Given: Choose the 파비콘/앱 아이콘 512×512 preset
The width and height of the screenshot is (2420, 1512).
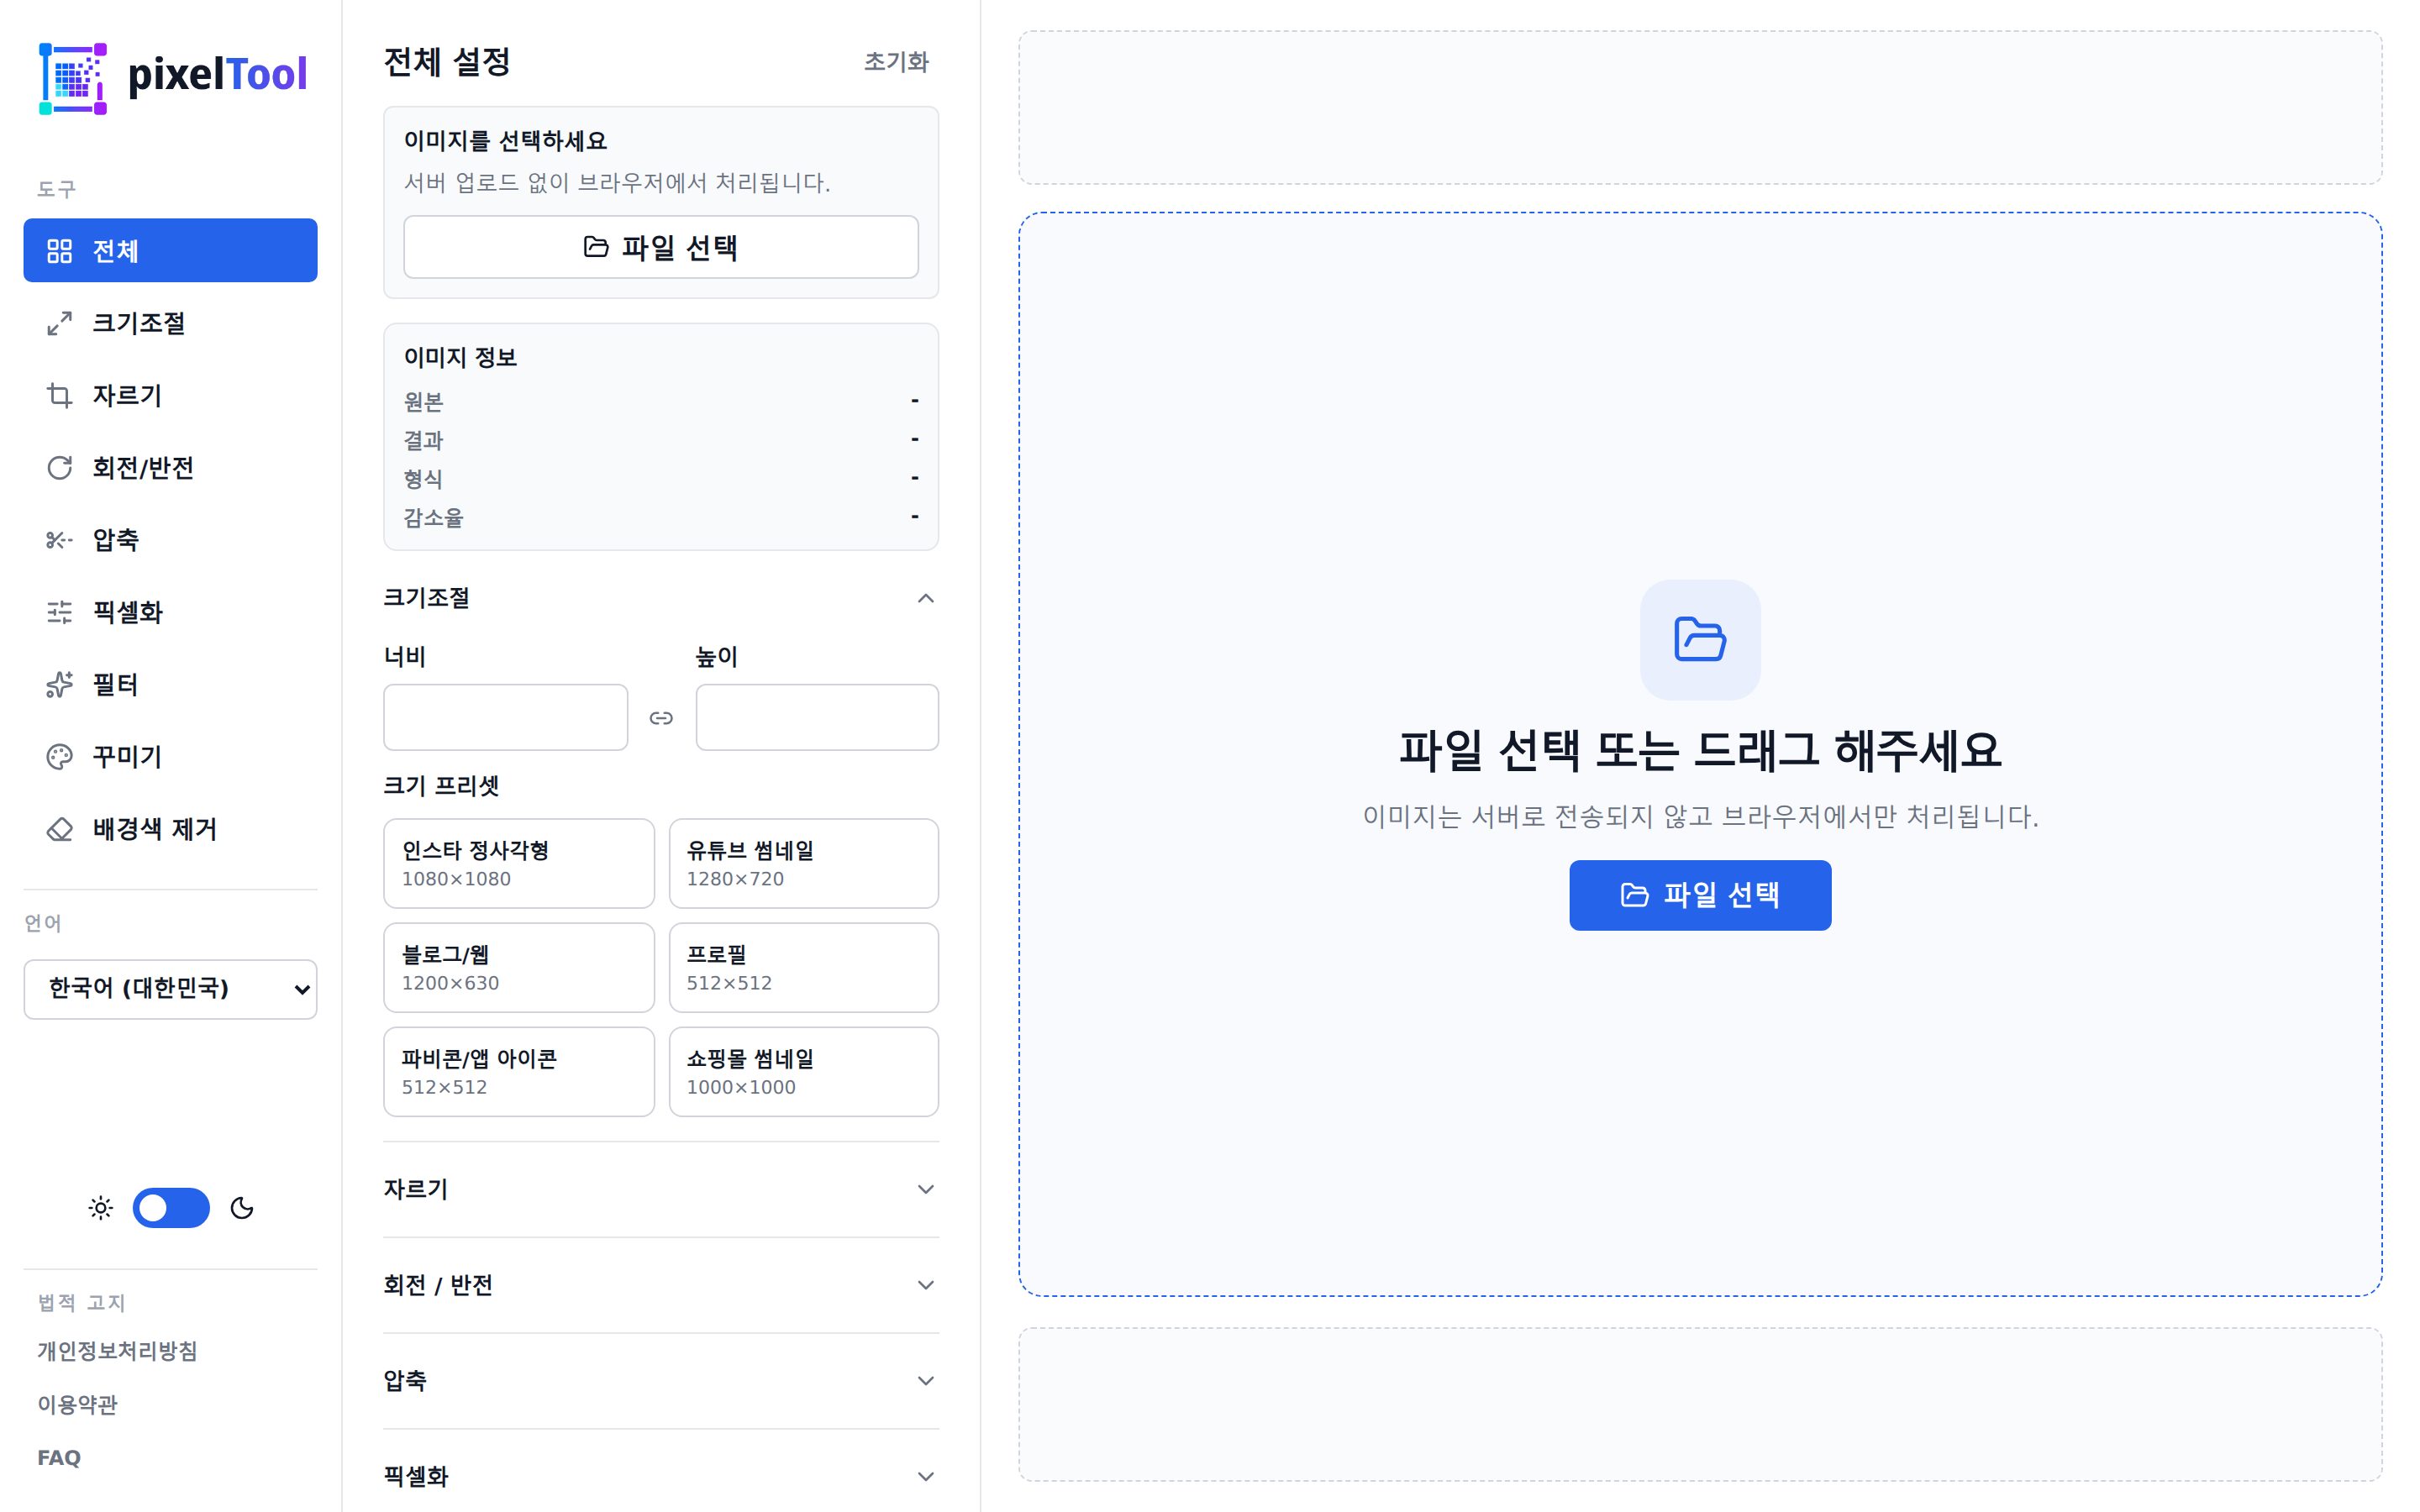Looking at the screenshot, I should pos(519,1072).
